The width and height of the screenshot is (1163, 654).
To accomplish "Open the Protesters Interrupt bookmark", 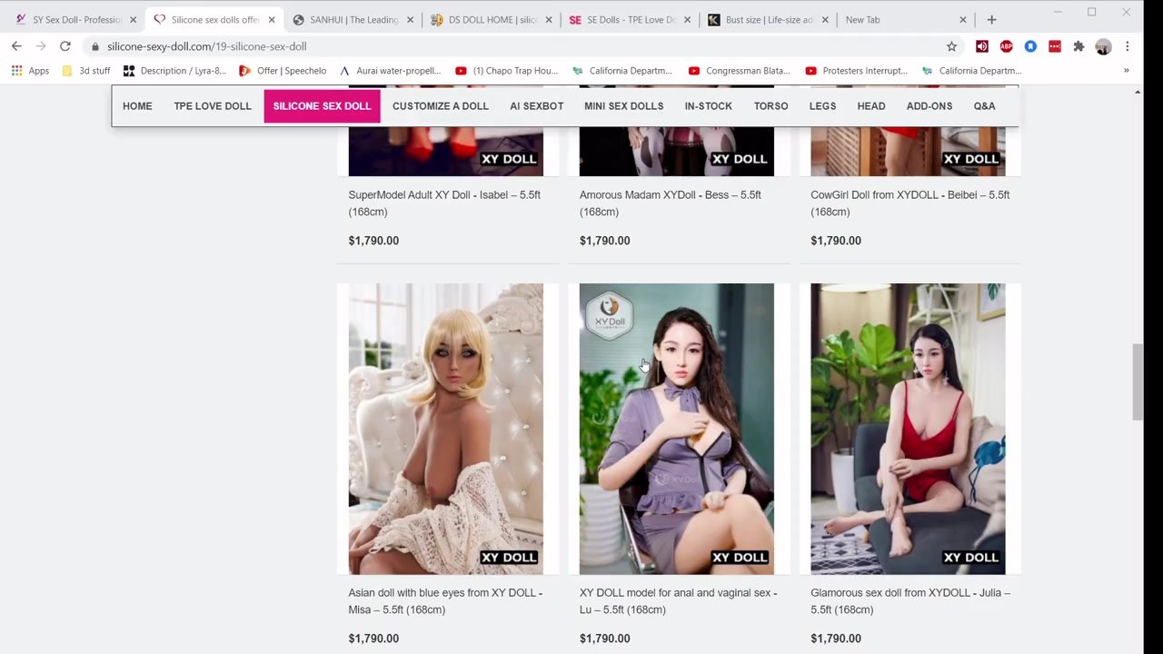I will pos(856,71).
